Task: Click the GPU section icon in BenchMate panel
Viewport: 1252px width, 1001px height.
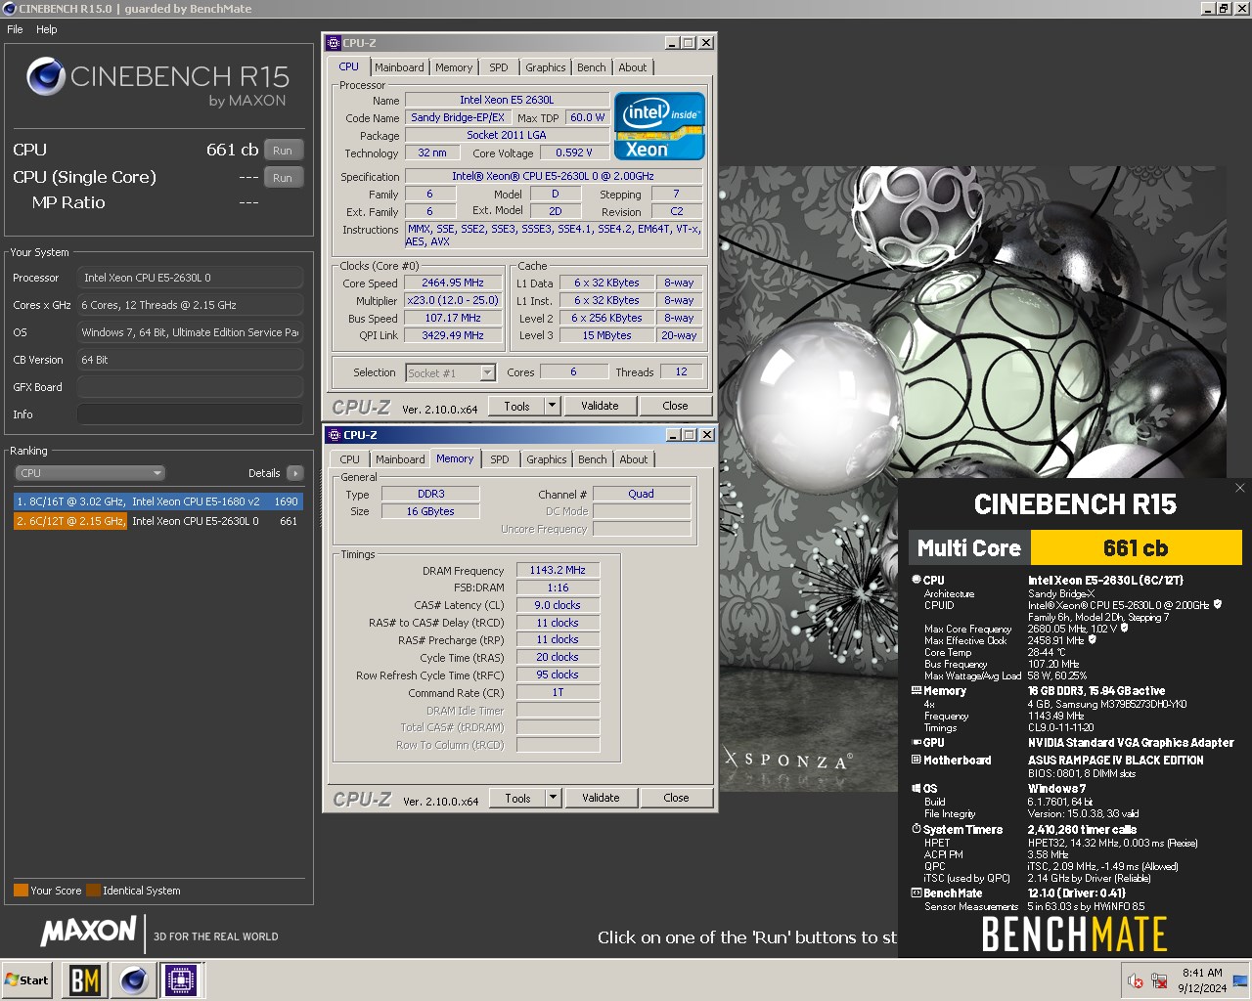Action: coord(917,742)
